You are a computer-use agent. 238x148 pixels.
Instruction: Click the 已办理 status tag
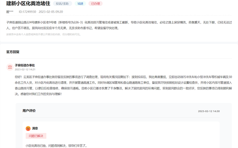click(96, 4)
